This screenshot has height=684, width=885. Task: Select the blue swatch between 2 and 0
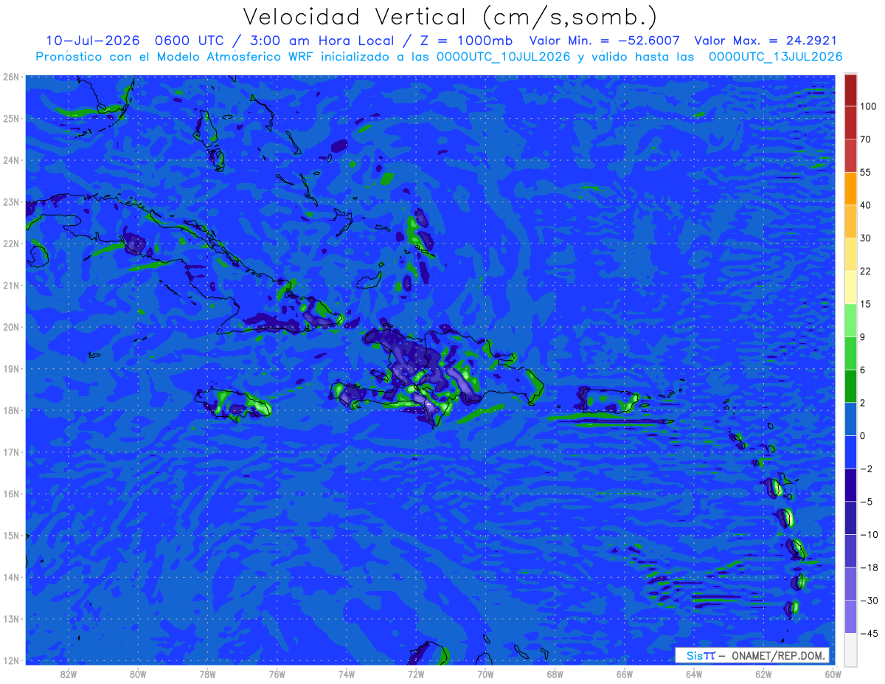pyautogui.click(x=850, y=419)
